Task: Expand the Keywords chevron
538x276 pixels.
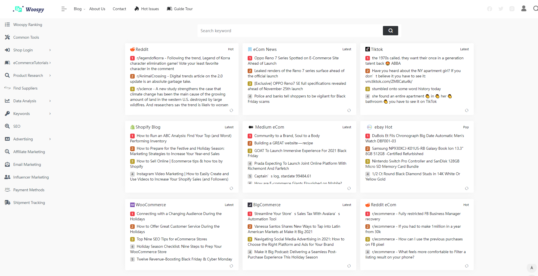Action: (x=50, y=114)
